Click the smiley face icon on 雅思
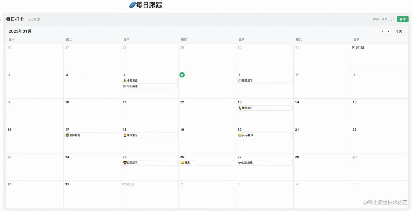The image size is (413, 211). 182,162
